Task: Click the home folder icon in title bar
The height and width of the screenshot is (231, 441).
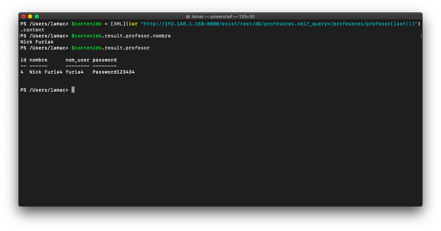Action: pos(188,16)
